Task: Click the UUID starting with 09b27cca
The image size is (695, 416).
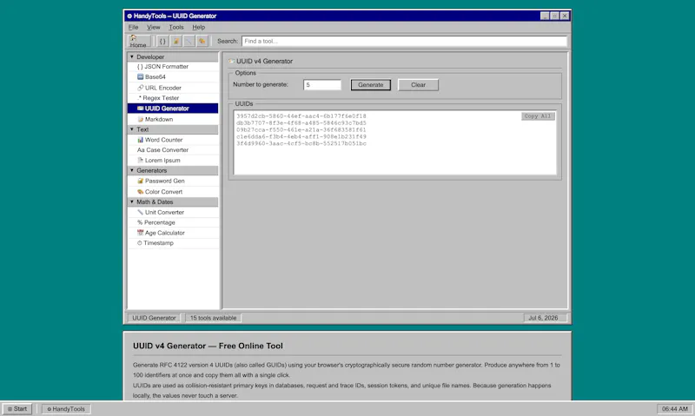Action: (301, 129)
